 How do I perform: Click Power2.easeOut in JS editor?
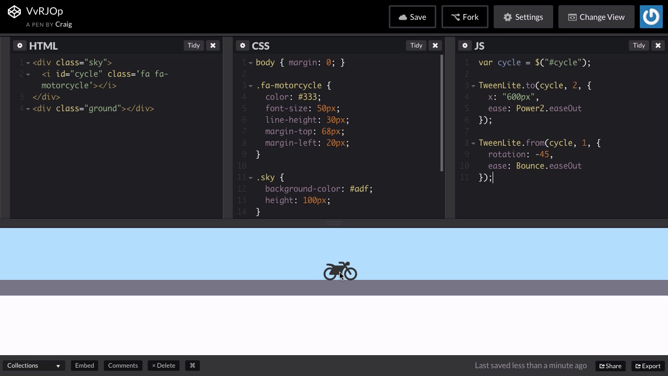coord(549,108)
